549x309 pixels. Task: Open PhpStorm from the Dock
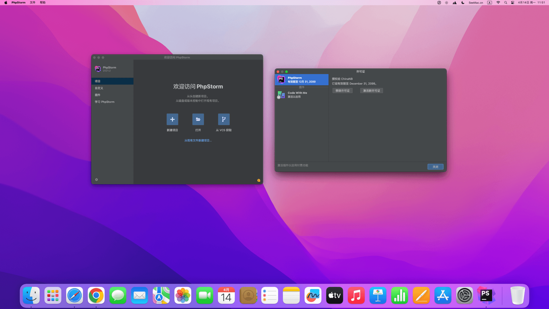click(x=486, y=295)
